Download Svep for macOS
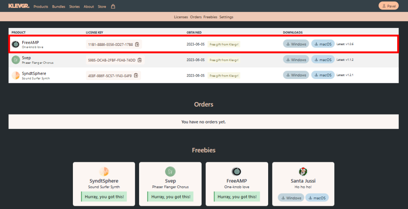Screen dimensions: 408x209 [x=323, y=60]
